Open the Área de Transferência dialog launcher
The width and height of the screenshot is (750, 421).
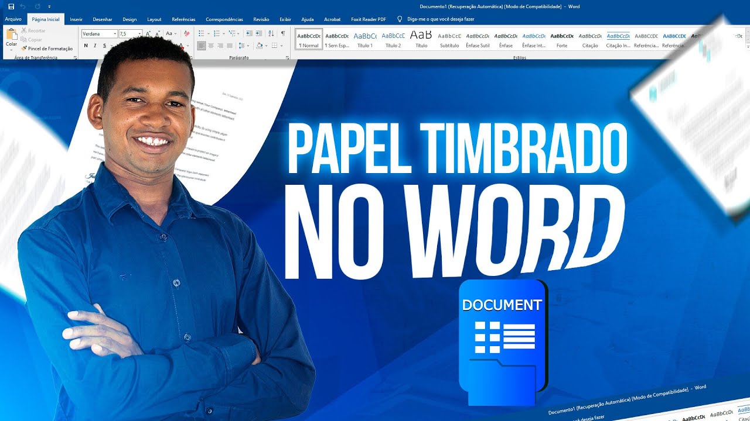tap(75, 58)
